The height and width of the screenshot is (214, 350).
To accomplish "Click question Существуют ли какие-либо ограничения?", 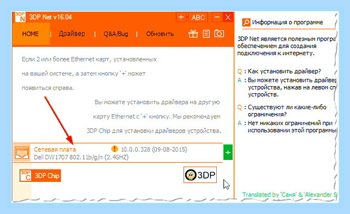I will pos(287,111).
